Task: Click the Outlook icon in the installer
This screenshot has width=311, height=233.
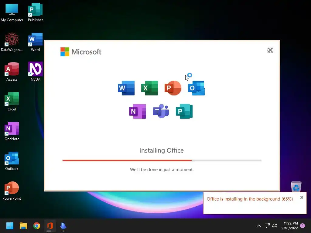Action: (x=196, y=88)
